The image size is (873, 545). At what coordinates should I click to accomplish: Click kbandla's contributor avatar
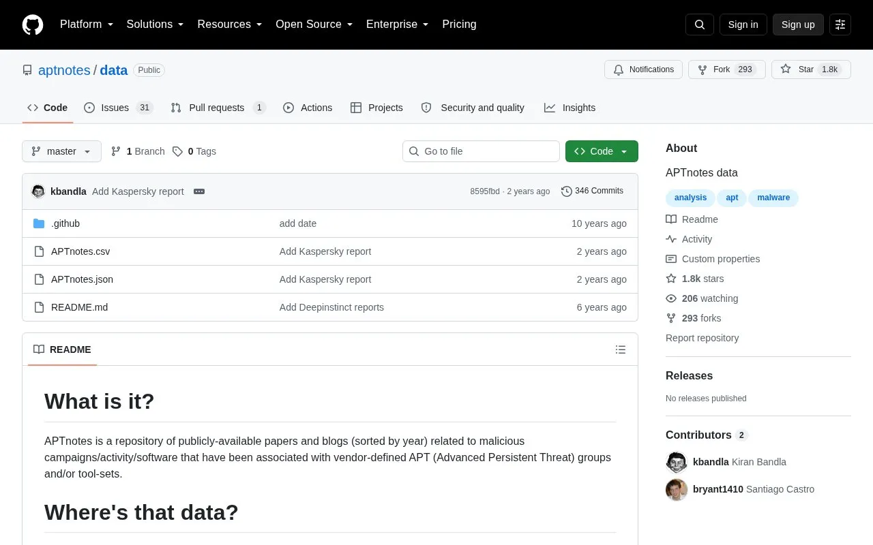tap(677, 462)
